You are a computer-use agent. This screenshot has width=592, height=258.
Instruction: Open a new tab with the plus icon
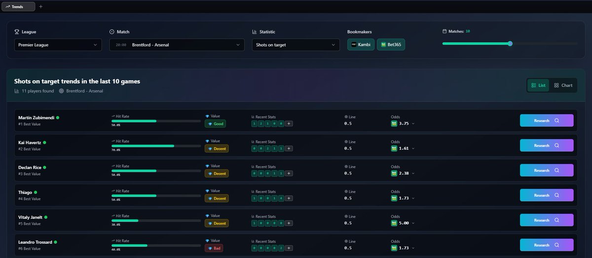point(40,6)
